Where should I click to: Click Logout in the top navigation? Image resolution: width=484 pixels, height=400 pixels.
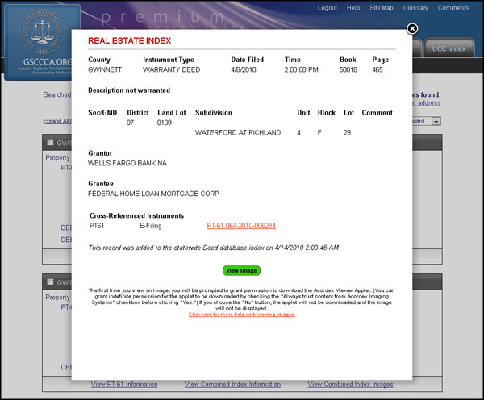click(328, 8)
